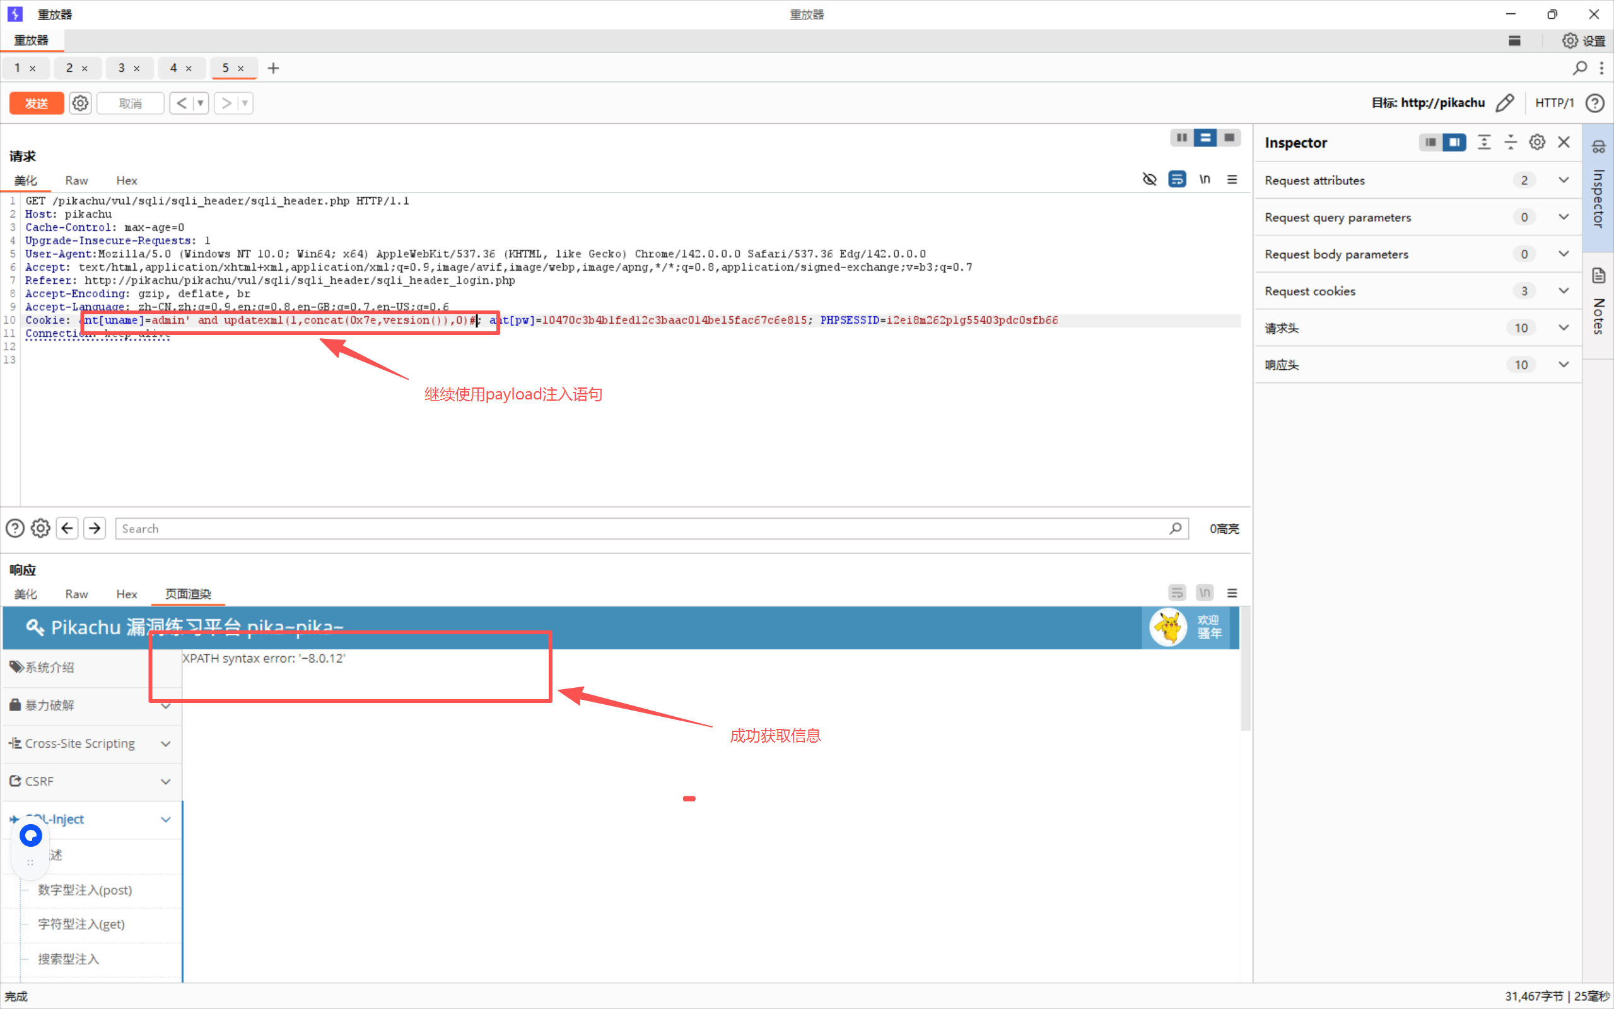Open request editor hamburger menu

click(1232, 179)
